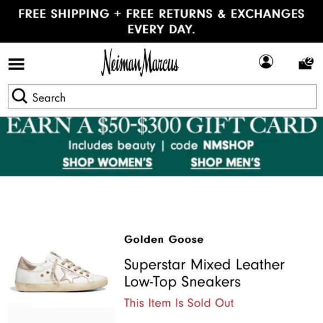View the shopping bag with 2 items
The image size is (323, 323).
point(306,63)
